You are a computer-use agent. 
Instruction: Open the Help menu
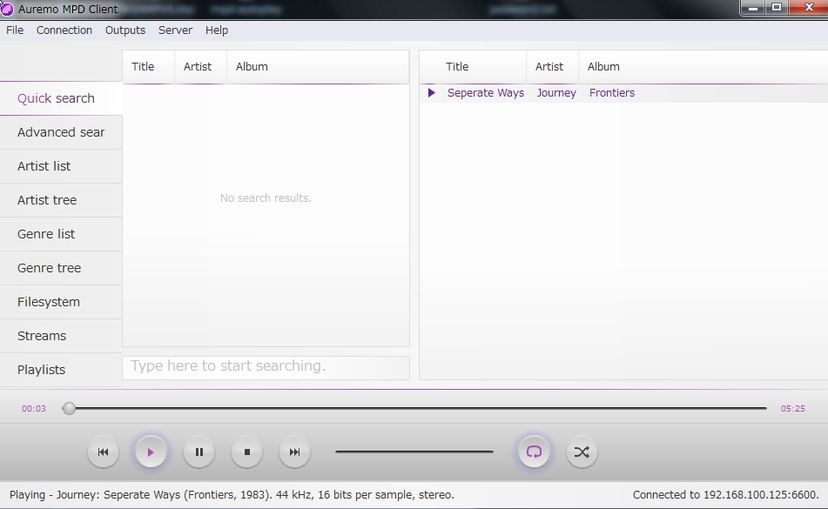[x=217, y=30]
